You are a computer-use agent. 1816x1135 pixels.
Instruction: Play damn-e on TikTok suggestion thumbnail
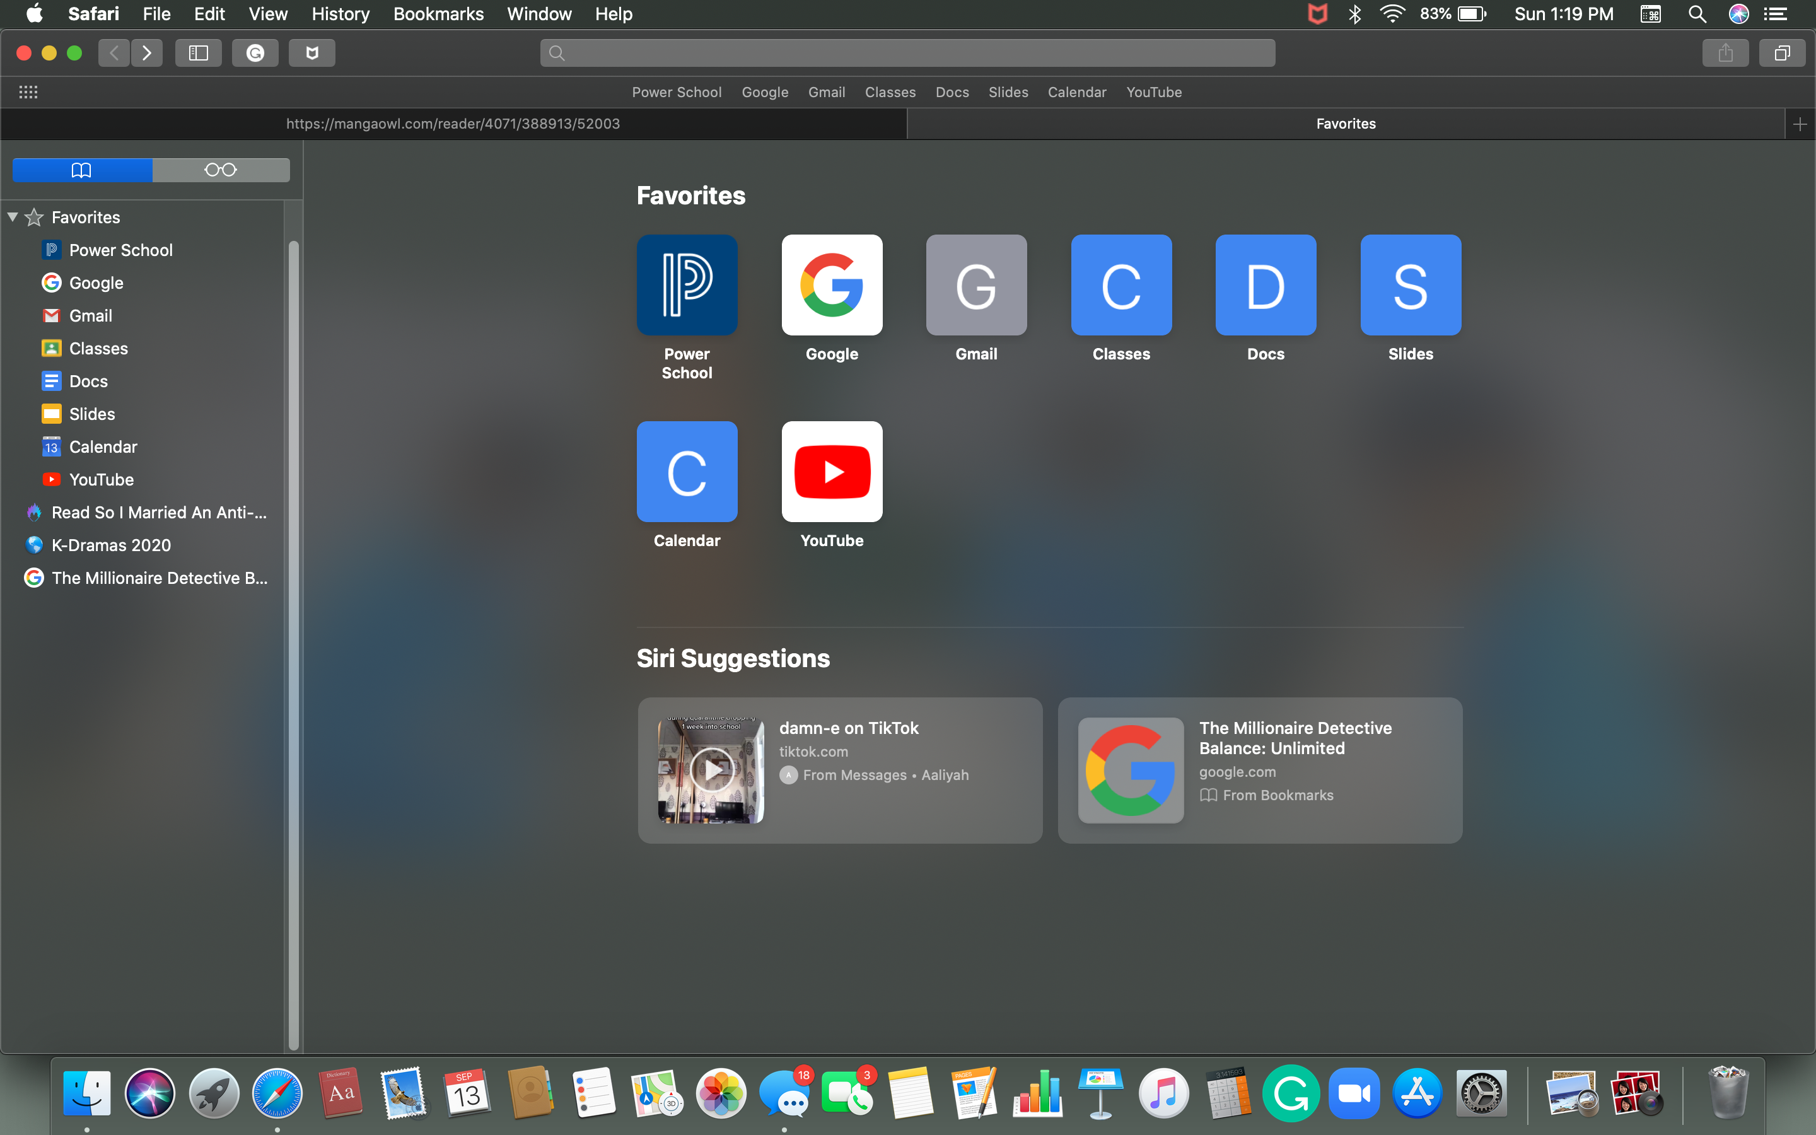tap(711, 769)
